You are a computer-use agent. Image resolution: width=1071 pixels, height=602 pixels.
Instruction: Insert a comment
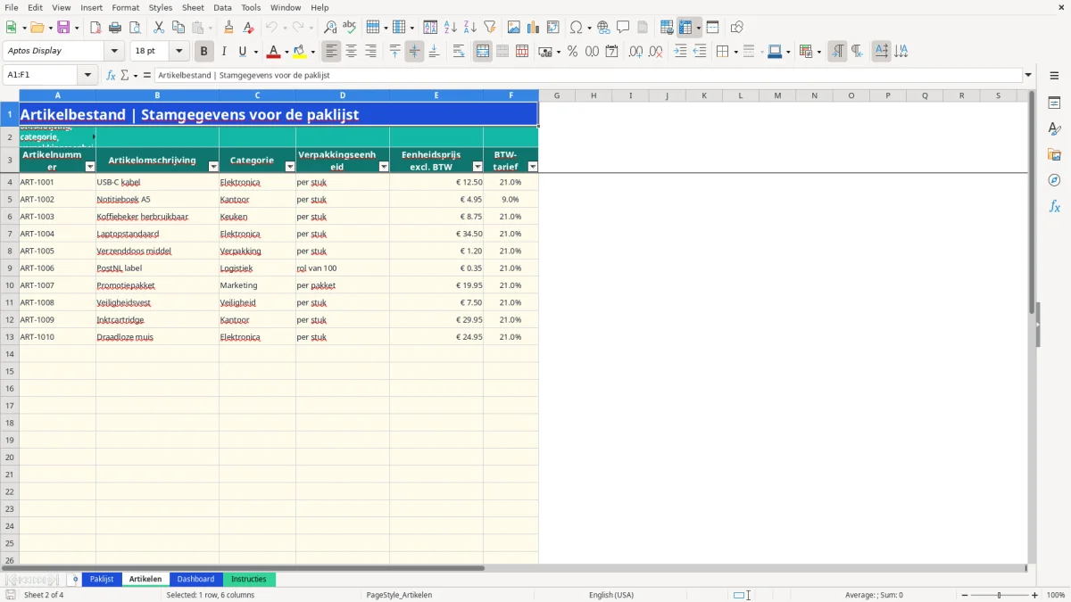click(x=623, y=28)
